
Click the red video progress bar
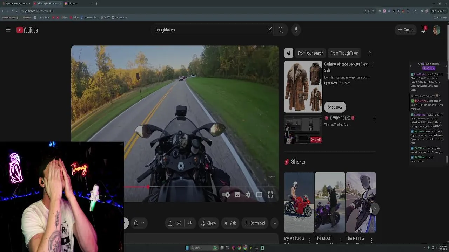[x=136, y=187]
